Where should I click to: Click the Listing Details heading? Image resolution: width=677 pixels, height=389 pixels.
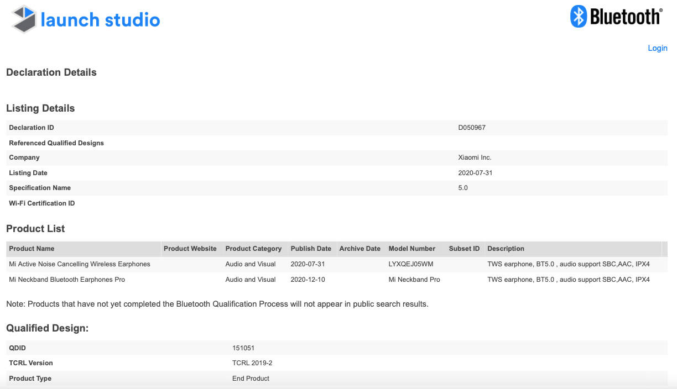click(40, 108)
